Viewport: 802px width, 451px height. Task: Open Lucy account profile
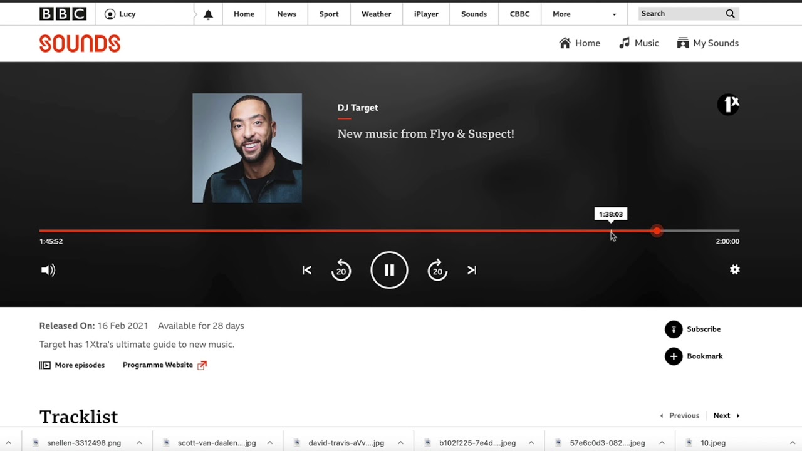(x=120, y=14)
